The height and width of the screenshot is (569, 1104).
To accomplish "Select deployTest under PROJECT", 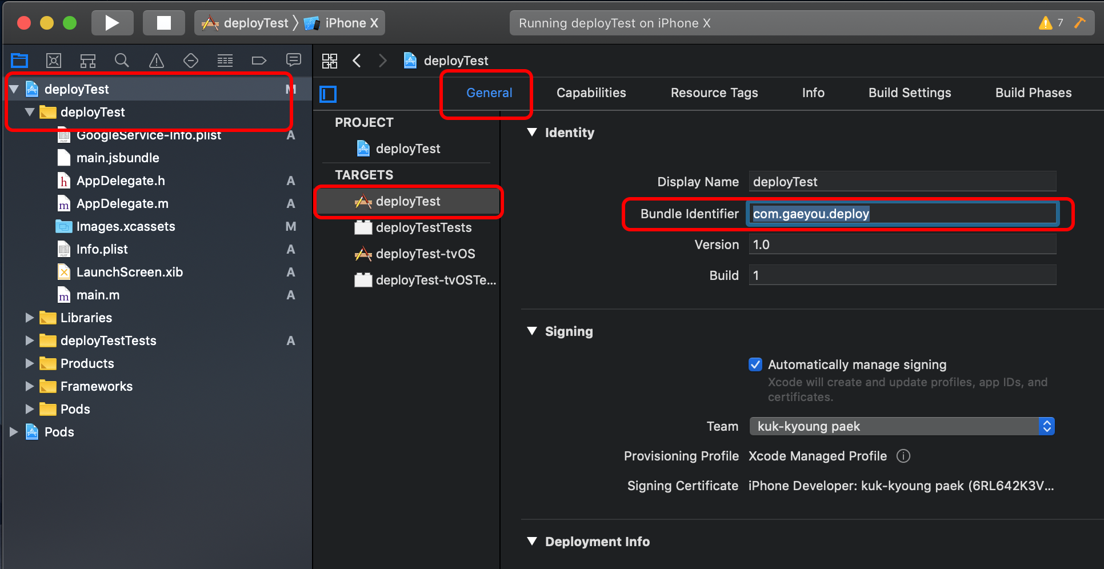I will [406, 149].
